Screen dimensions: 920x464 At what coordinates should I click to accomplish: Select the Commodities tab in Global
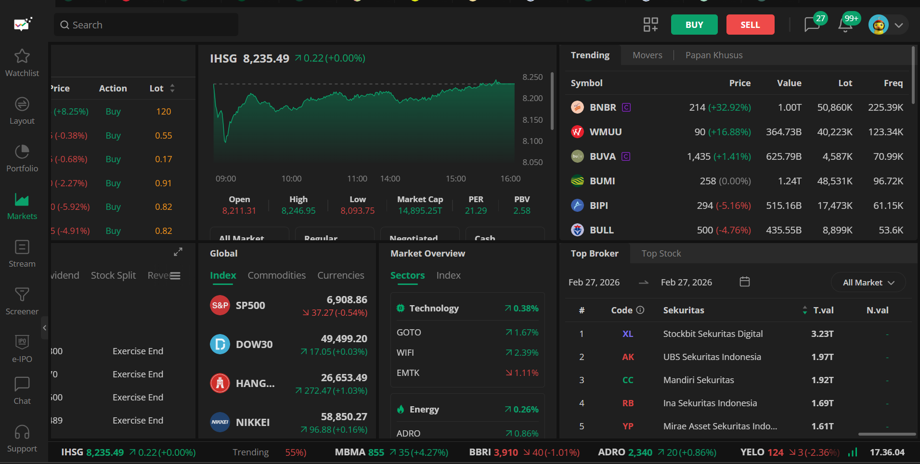276,275
